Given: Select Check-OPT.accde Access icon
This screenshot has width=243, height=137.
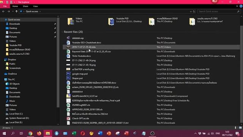Looking at the screenshot, I should tap(68, 118).
